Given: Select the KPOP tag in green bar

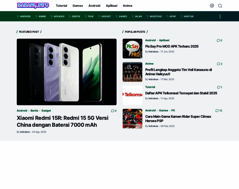Looking at the screenshot, I should tap(171, 16).
